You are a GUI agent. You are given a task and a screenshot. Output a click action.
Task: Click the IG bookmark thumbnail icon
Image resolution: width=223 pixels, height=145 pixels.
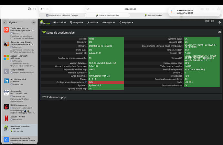coord(6,30)
